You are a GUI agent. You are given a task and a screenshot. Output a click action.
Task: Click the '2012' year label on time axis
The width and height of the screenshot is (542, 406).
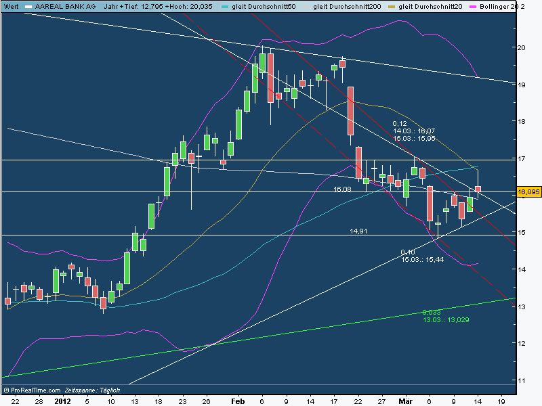(62, 401)
